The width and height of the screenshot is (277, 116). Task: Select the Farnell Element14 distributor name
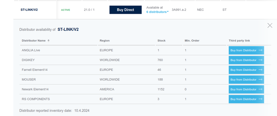[35, 70]
